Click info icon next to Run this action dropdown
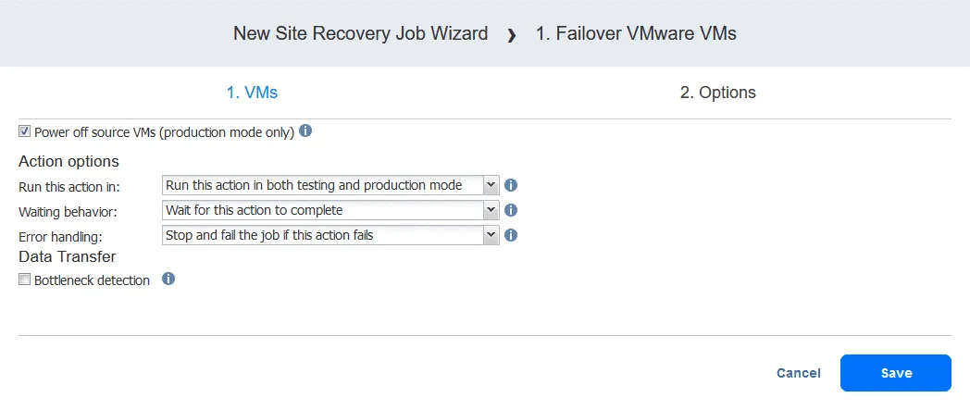This screenshot has height=410, width=970. tap(510, 185)
